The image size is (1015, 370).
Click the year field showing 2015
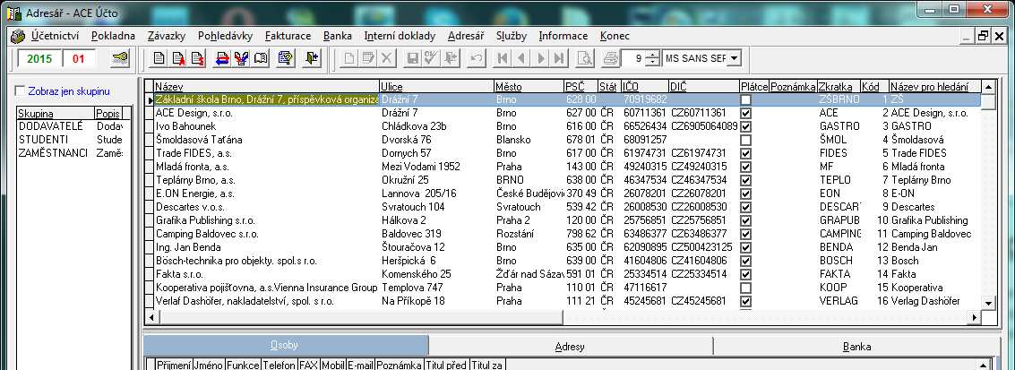(39, 59)
